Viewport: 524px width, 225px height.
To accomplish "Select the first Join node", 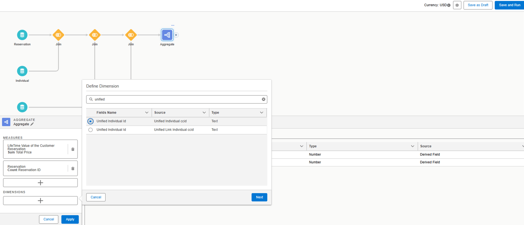I will click(x=58, y=35).
